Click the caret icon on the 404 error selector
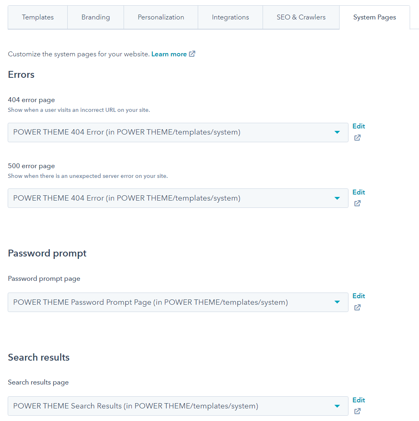The height and width of the screenshot is (421, 419). 337,132
